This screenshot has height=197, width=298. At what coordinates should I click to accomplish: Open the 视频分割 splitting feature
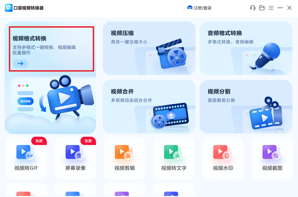(x=246, y=107)
